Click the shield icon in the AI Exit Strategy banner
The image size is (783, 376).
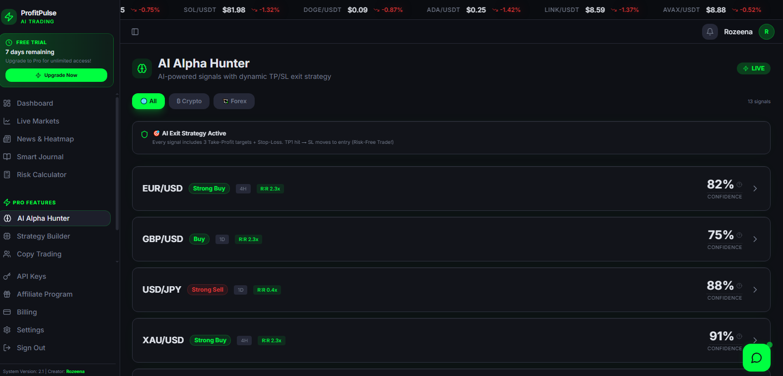pyautogui.click(x=144, y=134)
